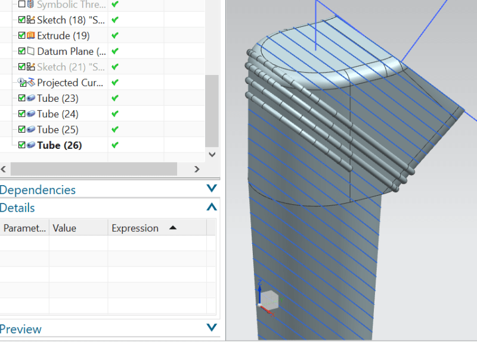The width and height of the screenshot is (477, 344).
Task: Click the green status check for Sketch (18)
Action: click(x=114, y=20)
